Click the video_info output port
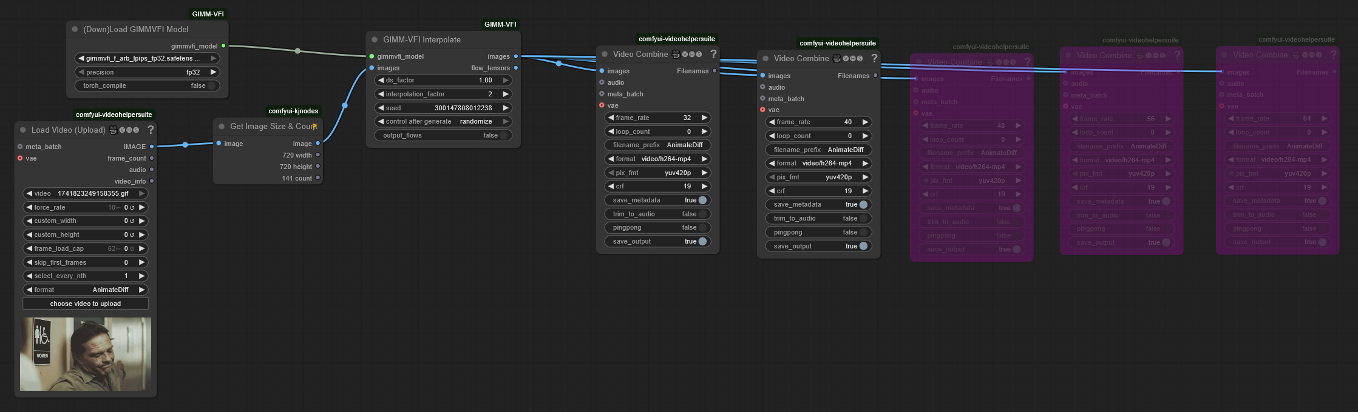Image resolution: width=1358 pixels, height=412 pixels. [152, 181]
